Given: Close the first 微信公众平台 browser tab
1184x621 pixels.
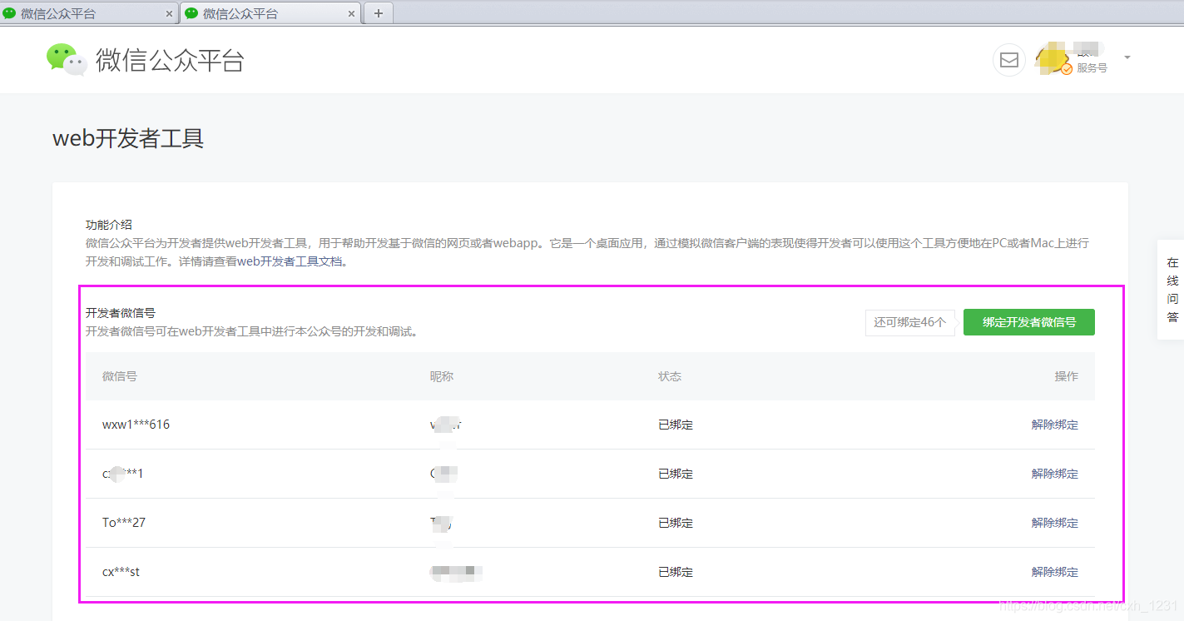Looking at the screenshot, I should 170,14.
